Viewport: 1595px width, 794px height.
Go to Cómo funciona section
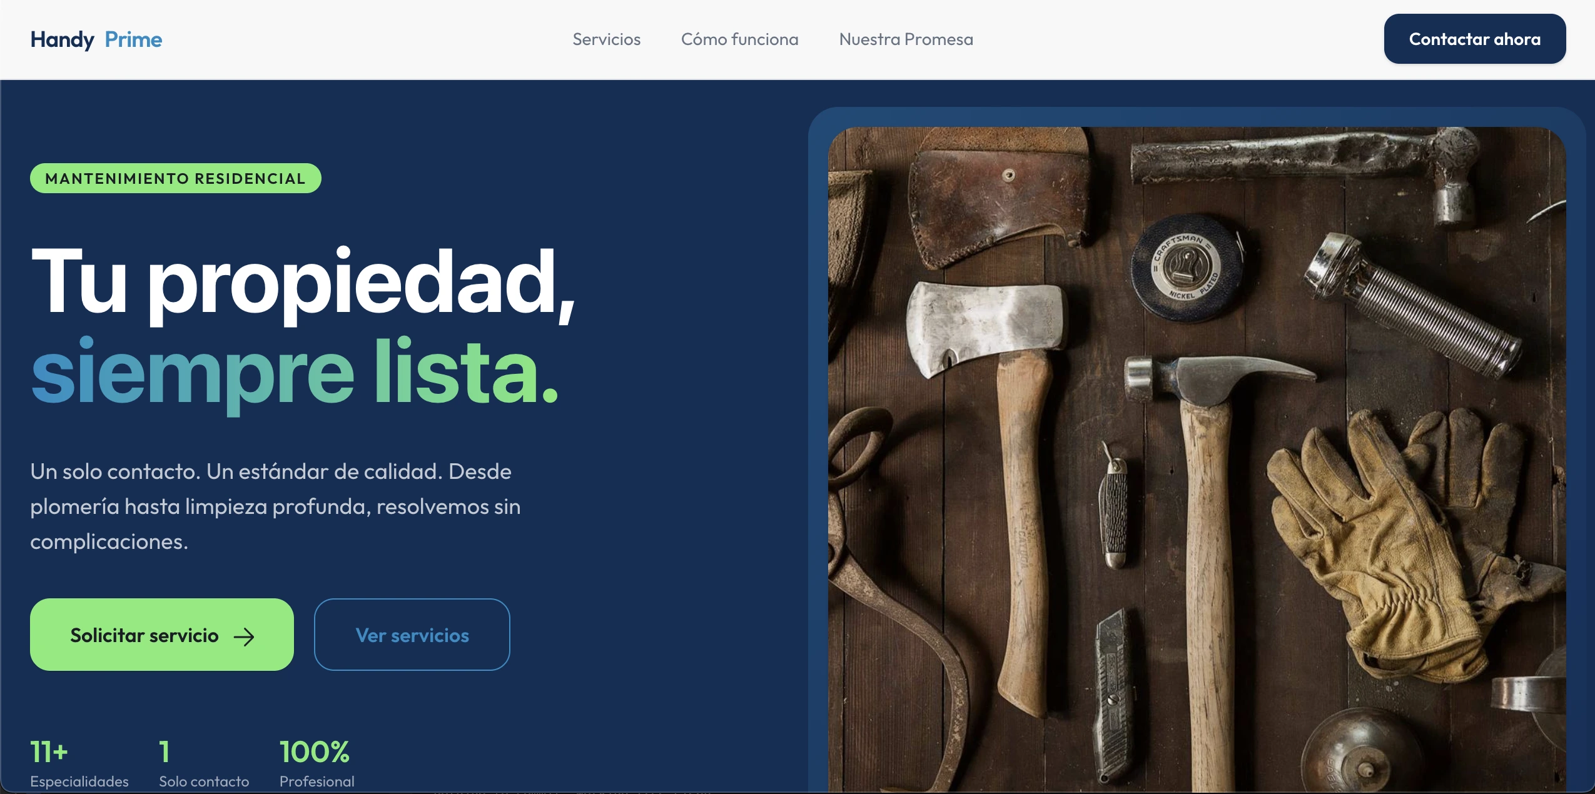(739, 39)
